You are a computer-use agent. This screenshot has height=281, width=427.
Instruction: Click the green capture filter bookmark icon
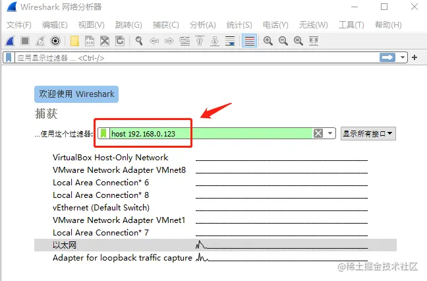point(103,133)
